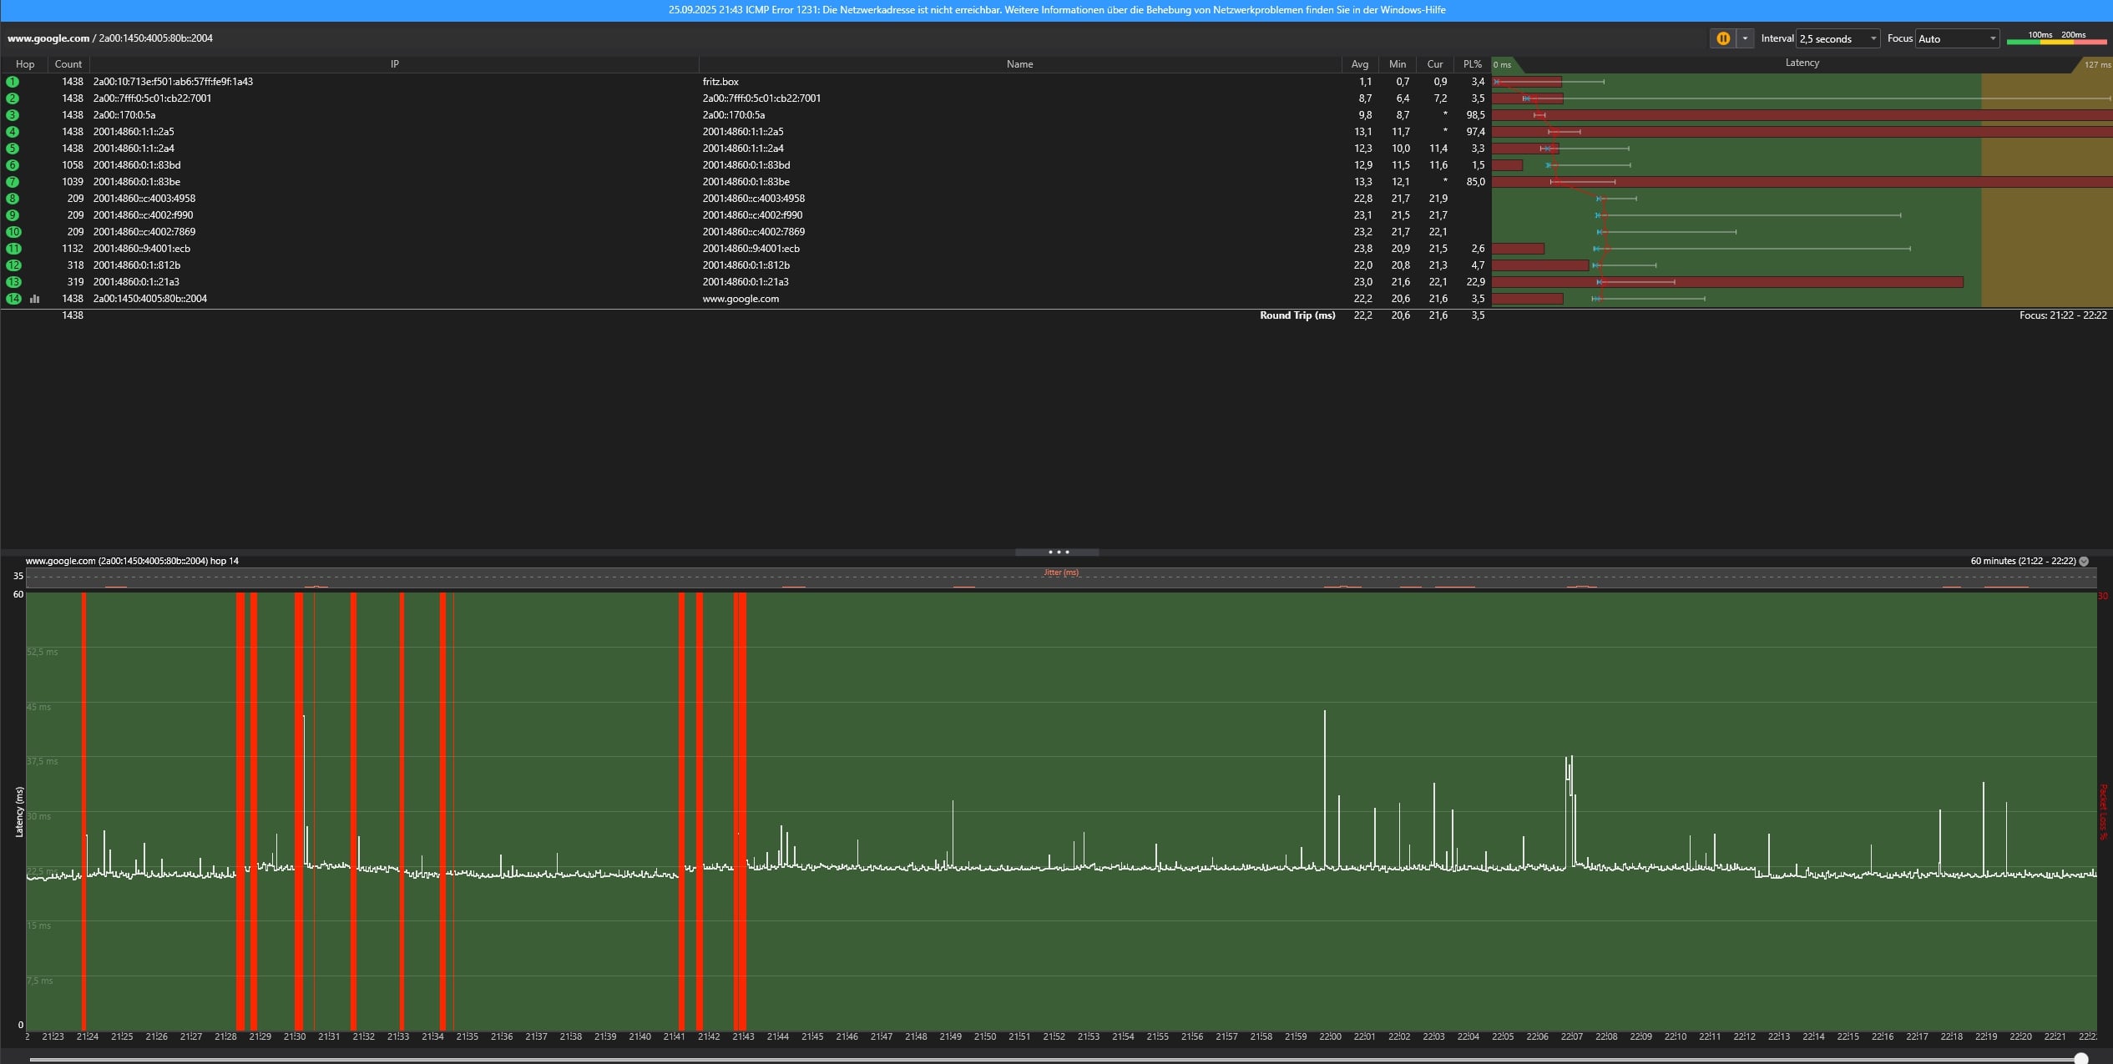The width and height of the screenshot is (2113, 1064).
Task: Open the Interval 2,5 seconds dropdown
Action: tap(1838, 38)
